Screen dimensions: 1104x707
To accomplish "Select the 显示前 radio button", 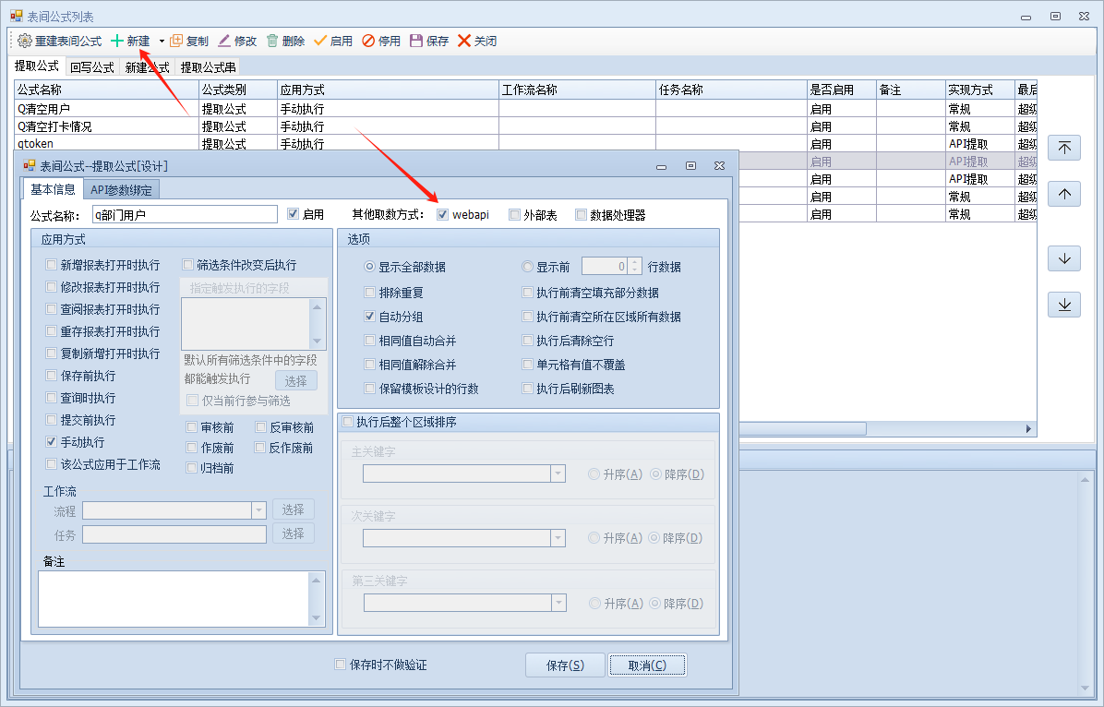I will (x=528, y=267).
